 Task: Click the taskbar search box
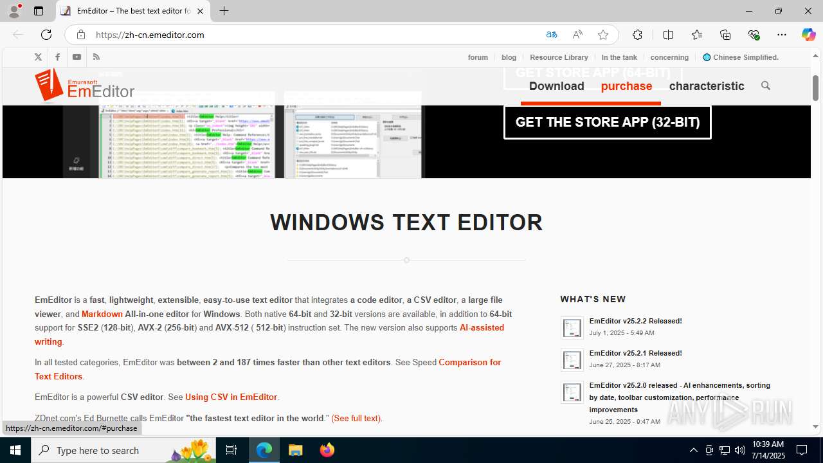tap(125, 450)
